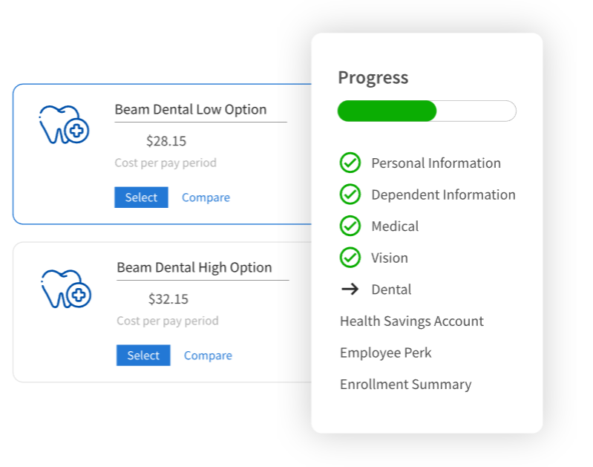The image size is (593, 467).
Task: Click 'Cost per pay period' under $32.15
Action: tap(168, 321)
